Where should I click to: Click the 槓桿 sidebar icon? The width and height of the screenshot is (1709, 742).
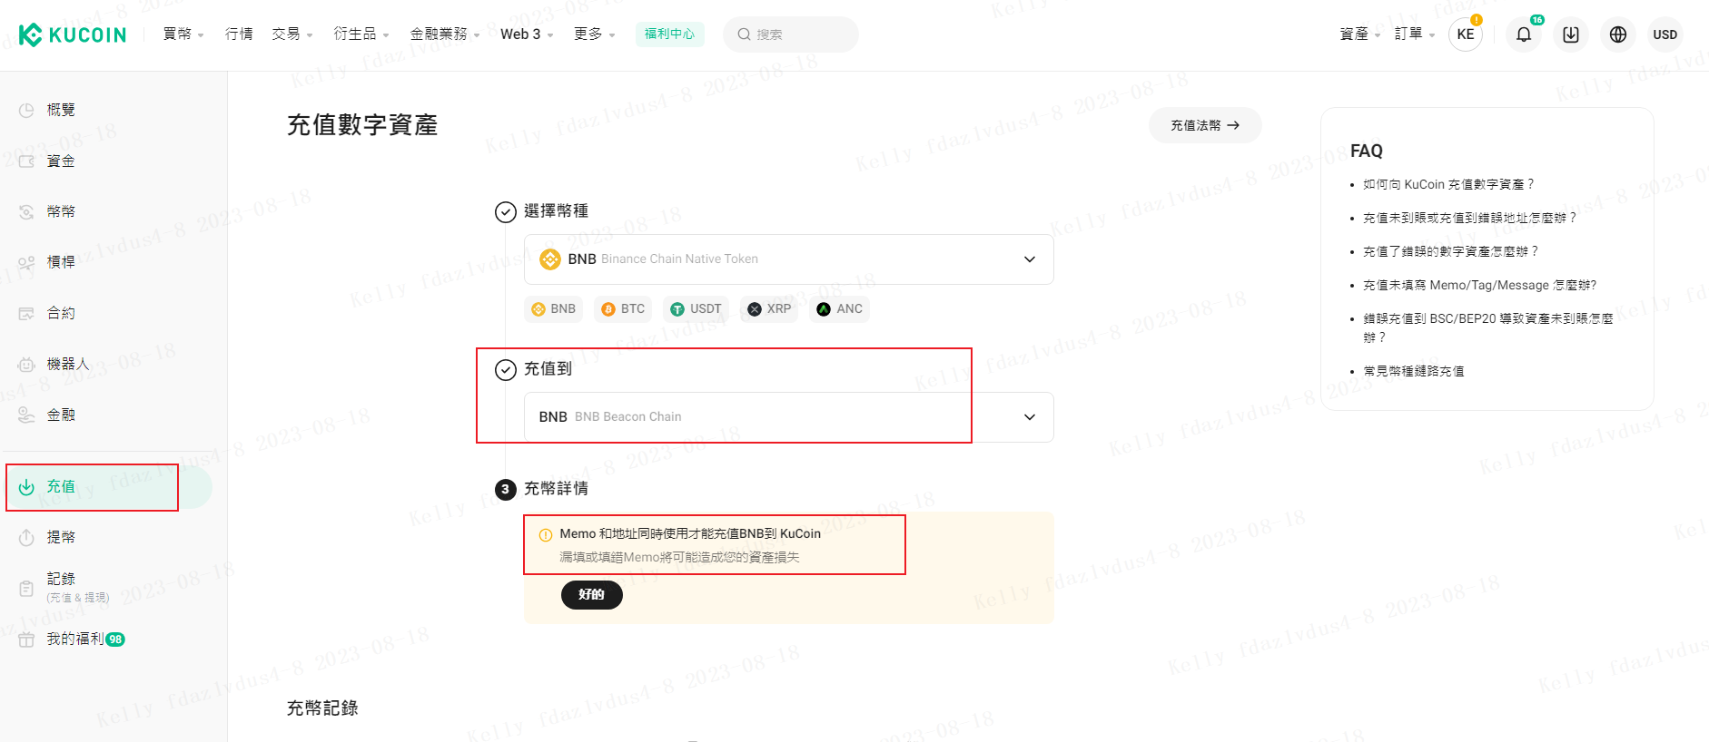click(26, 263)
